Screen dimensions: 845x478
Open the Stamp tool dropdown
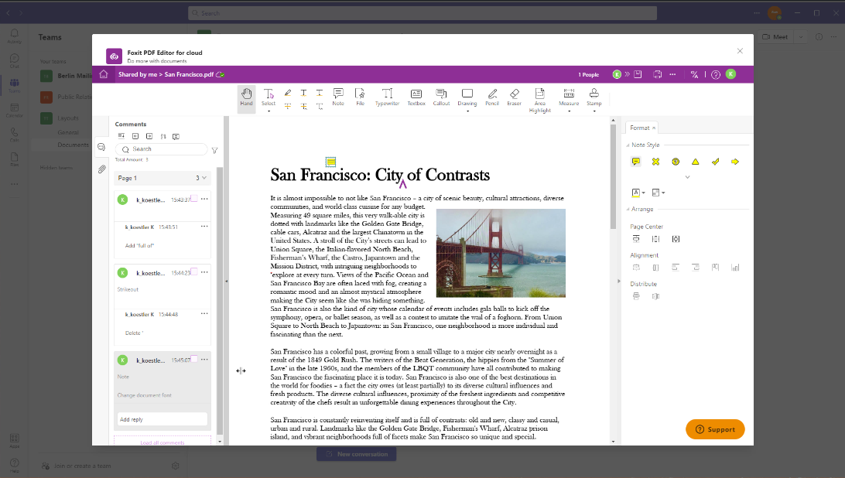(x=594, y=111)
